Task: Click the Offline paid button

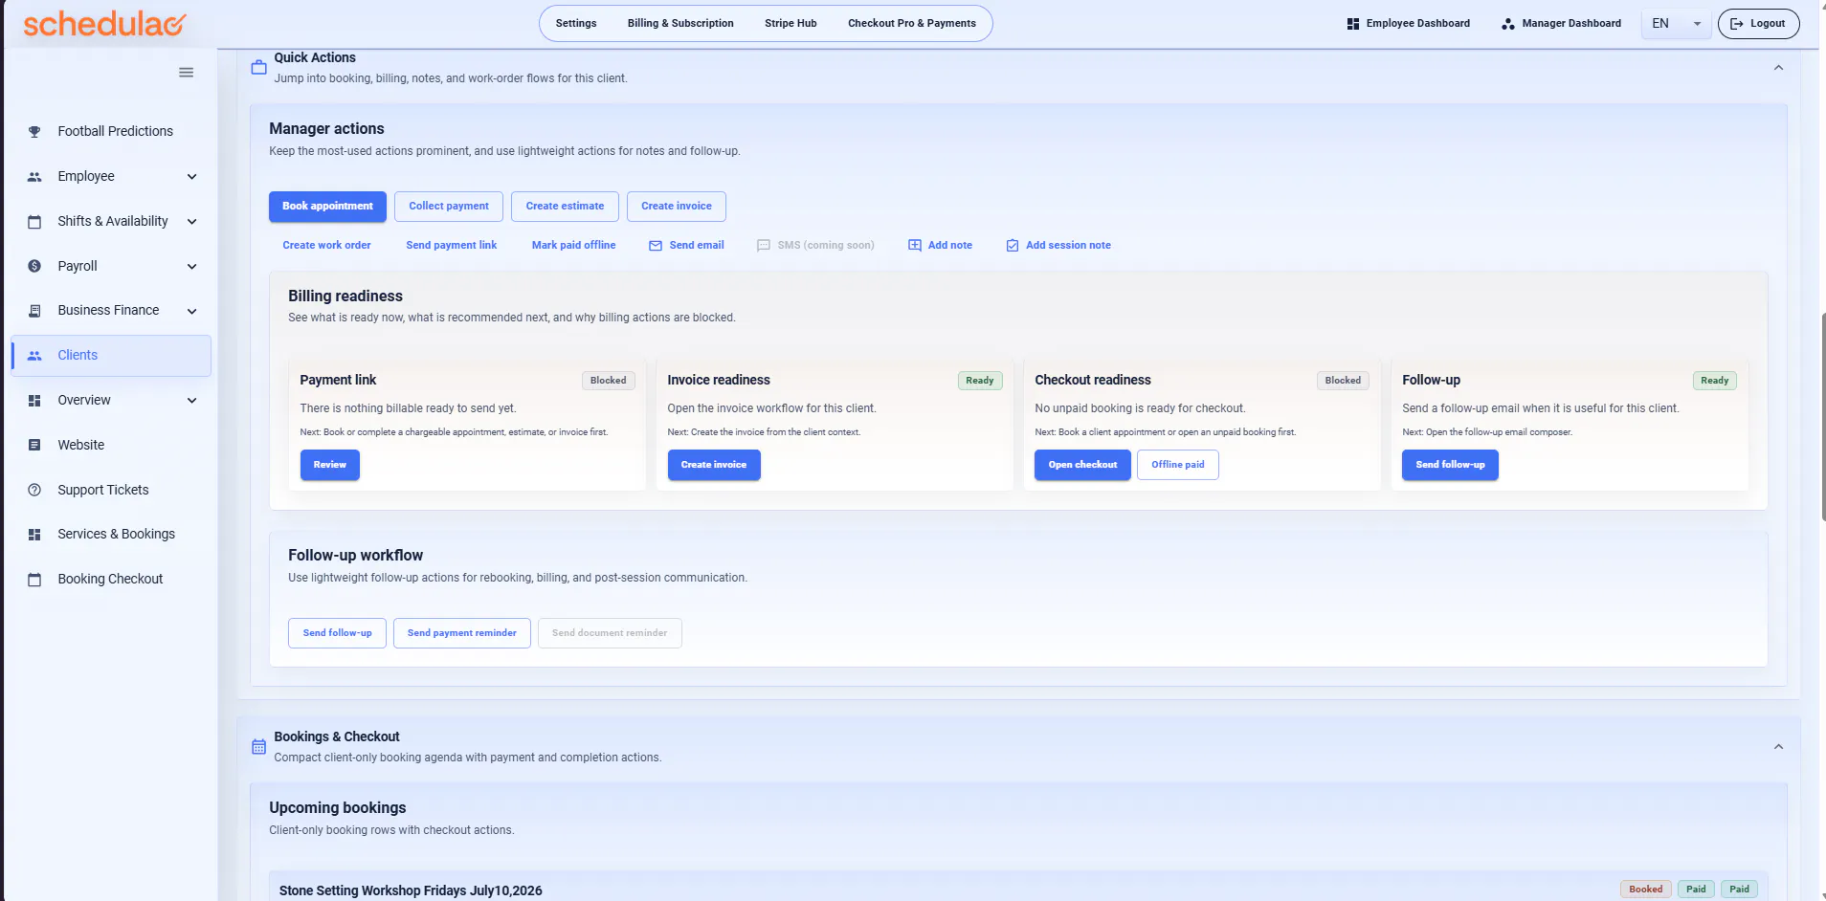Action: (1178, 465)
